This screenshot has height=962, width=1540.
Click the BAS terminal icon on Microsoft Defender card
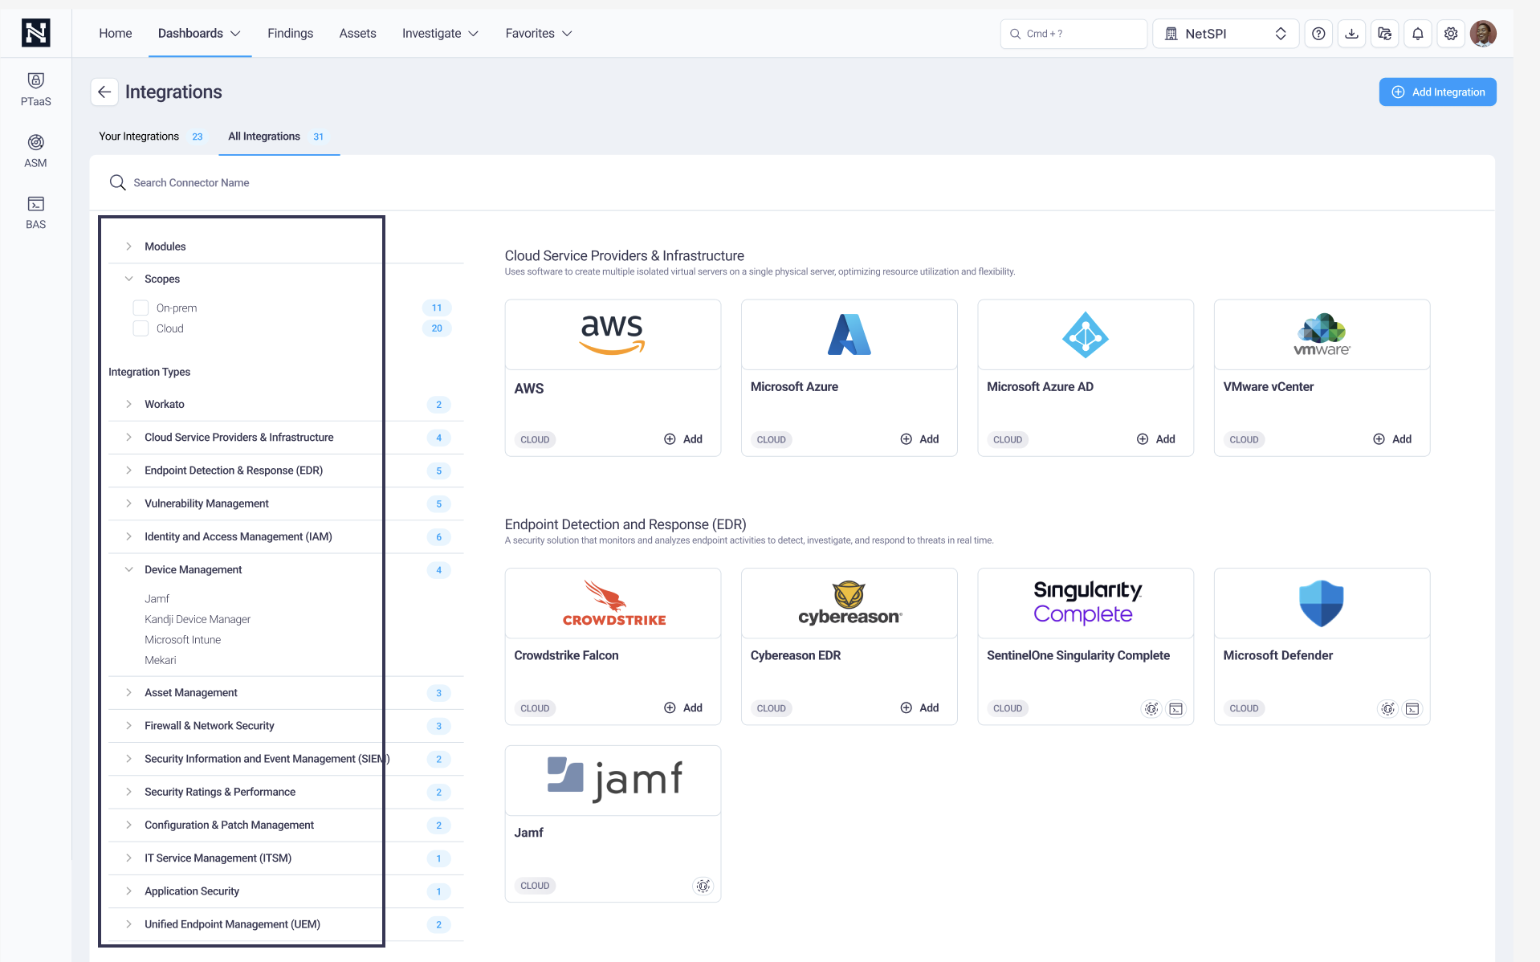(1412, 708)
